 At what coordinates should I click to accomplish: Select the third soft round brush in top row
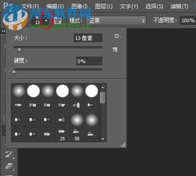coord(77,91)
